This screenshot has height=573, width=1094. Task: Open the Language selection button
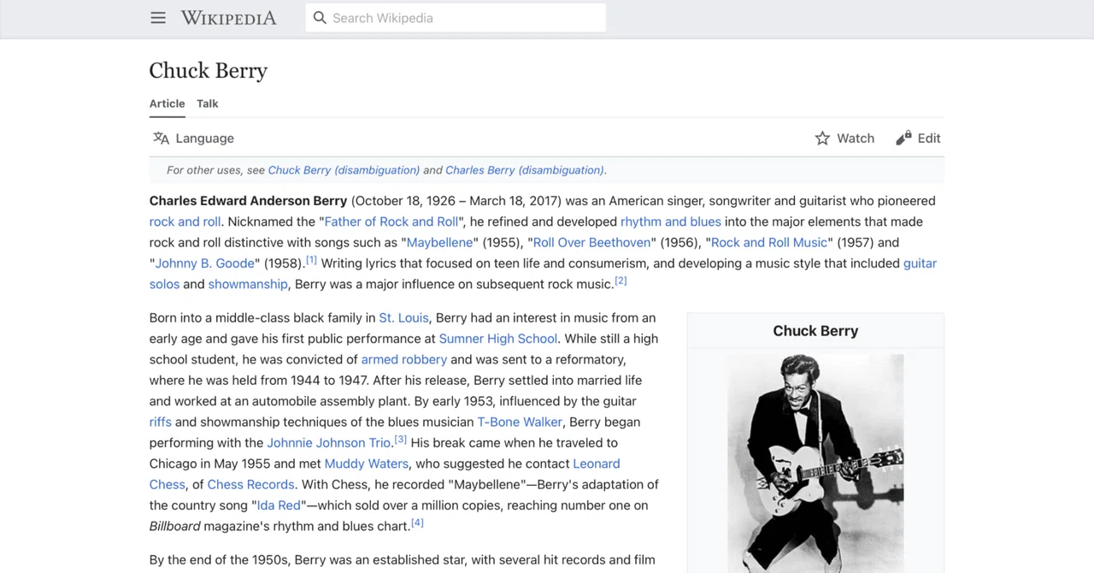(193, 138)
